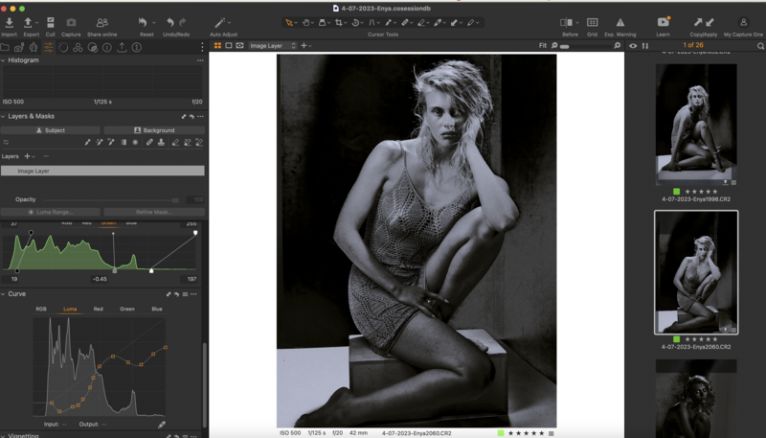Click the Luma Range button
766x438 pixels.
coord(51,212)
